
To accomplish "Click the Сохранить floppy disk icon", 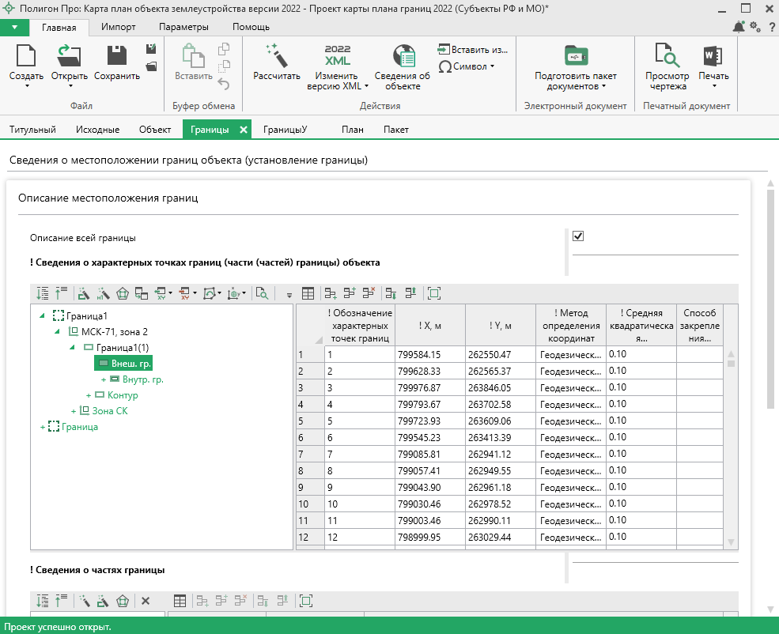I will click(x=117, y=56).
